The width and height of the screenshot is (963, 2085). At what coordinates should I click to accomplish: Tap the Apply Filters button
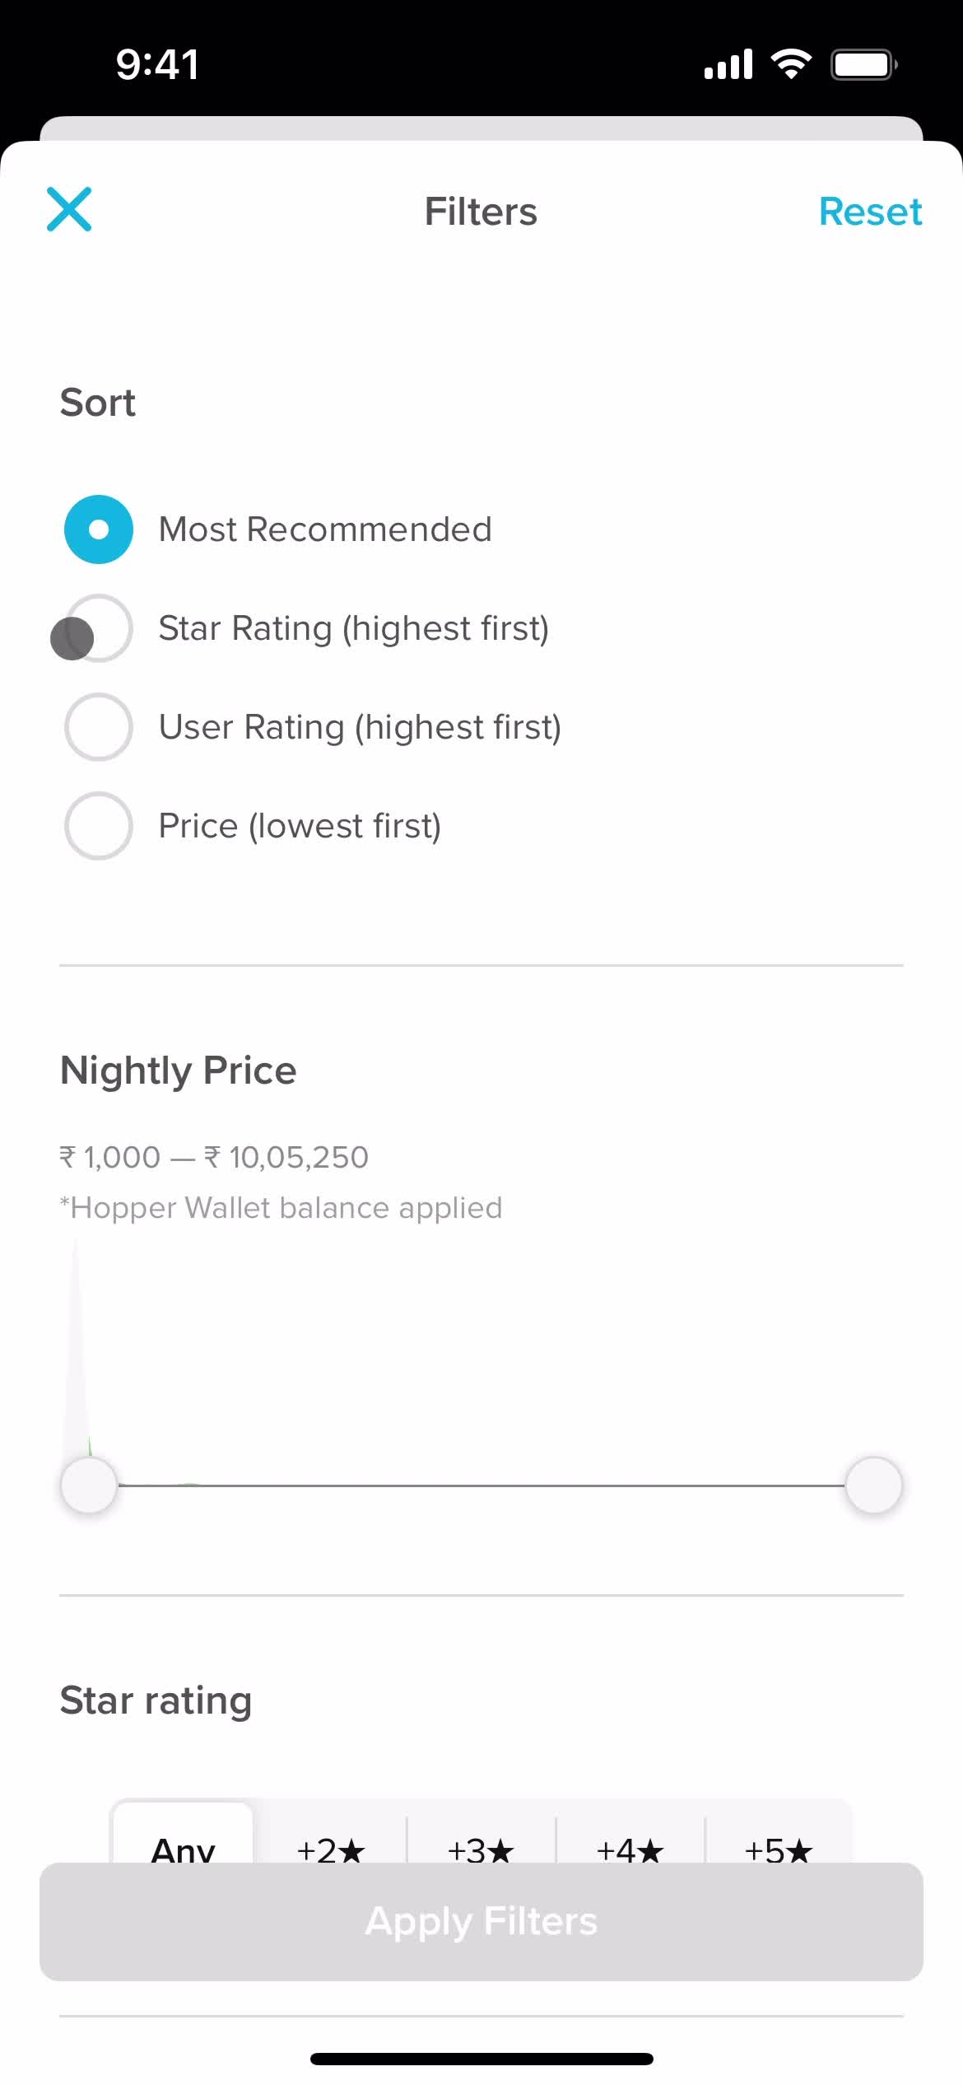481,1922
